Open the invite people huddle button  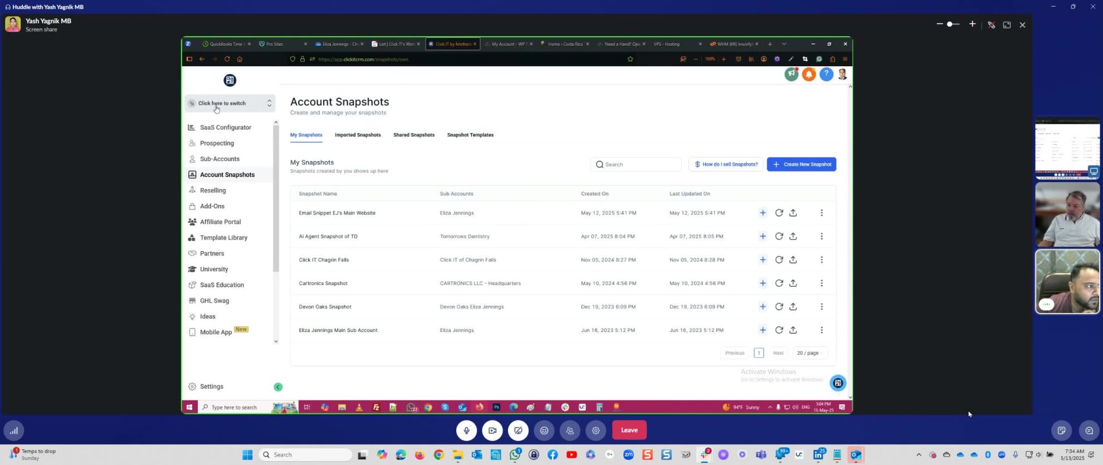(x=570, y=430)
